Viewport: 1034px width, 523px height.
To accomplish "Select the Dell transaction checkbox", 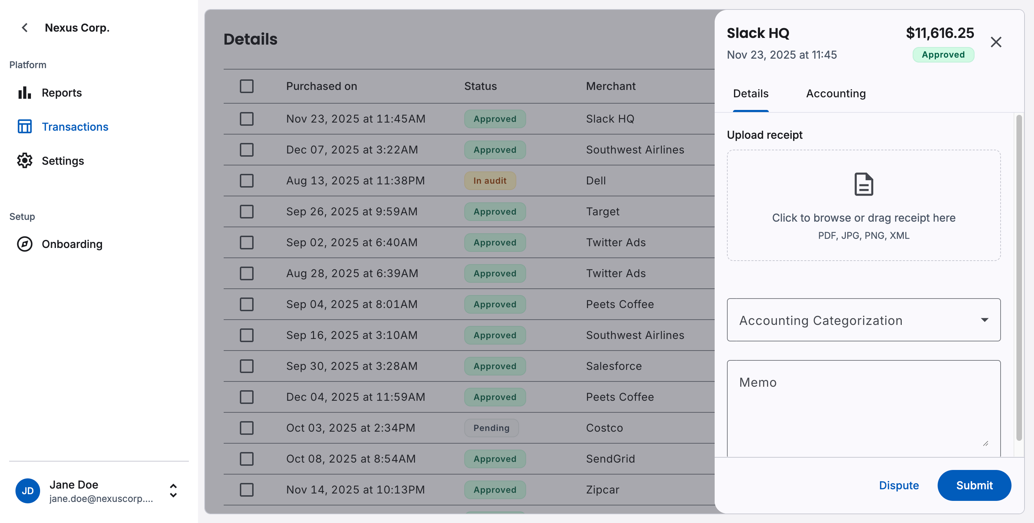I will click(247, 180).
